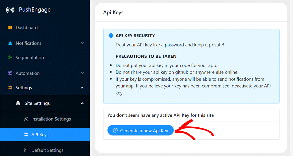
Task: Collapse the Site Settings submenu
Action: click(x=82, y=103)
